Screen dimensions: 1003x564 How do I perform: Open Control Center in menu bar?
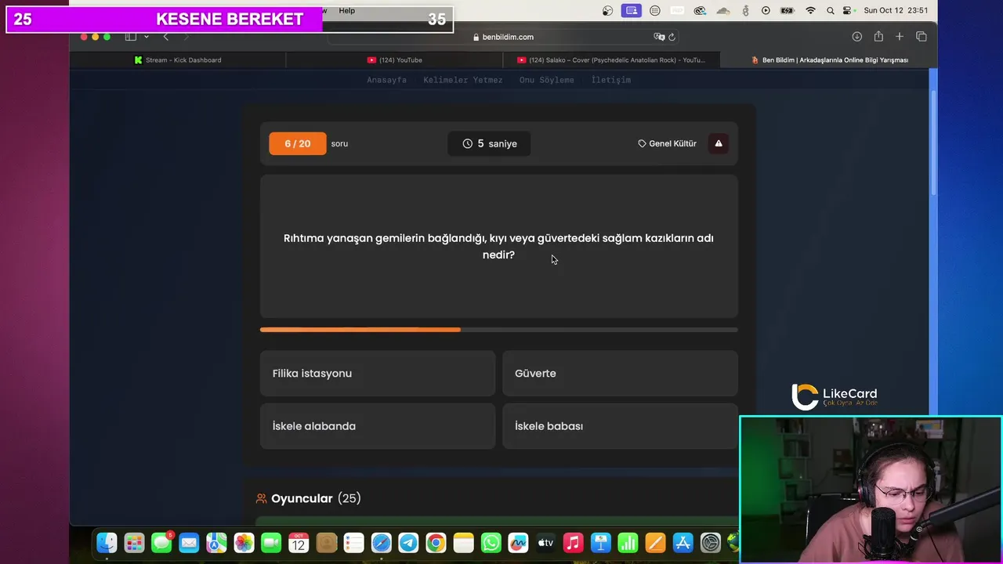coord(847,11)
